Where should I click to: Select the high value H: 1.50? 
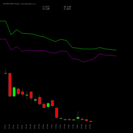click(67, 7)
